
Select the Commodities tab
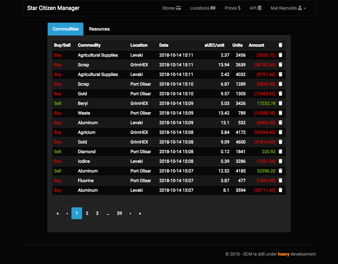pyautogui.click(x=66, y=29)
